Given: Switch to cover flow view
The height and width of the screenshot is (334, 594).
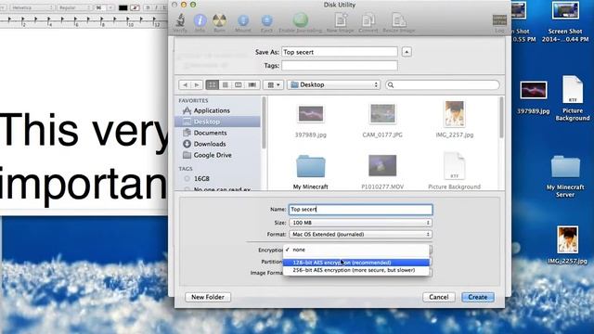Looking at the screenshot, I should click(x=252, y=84).
